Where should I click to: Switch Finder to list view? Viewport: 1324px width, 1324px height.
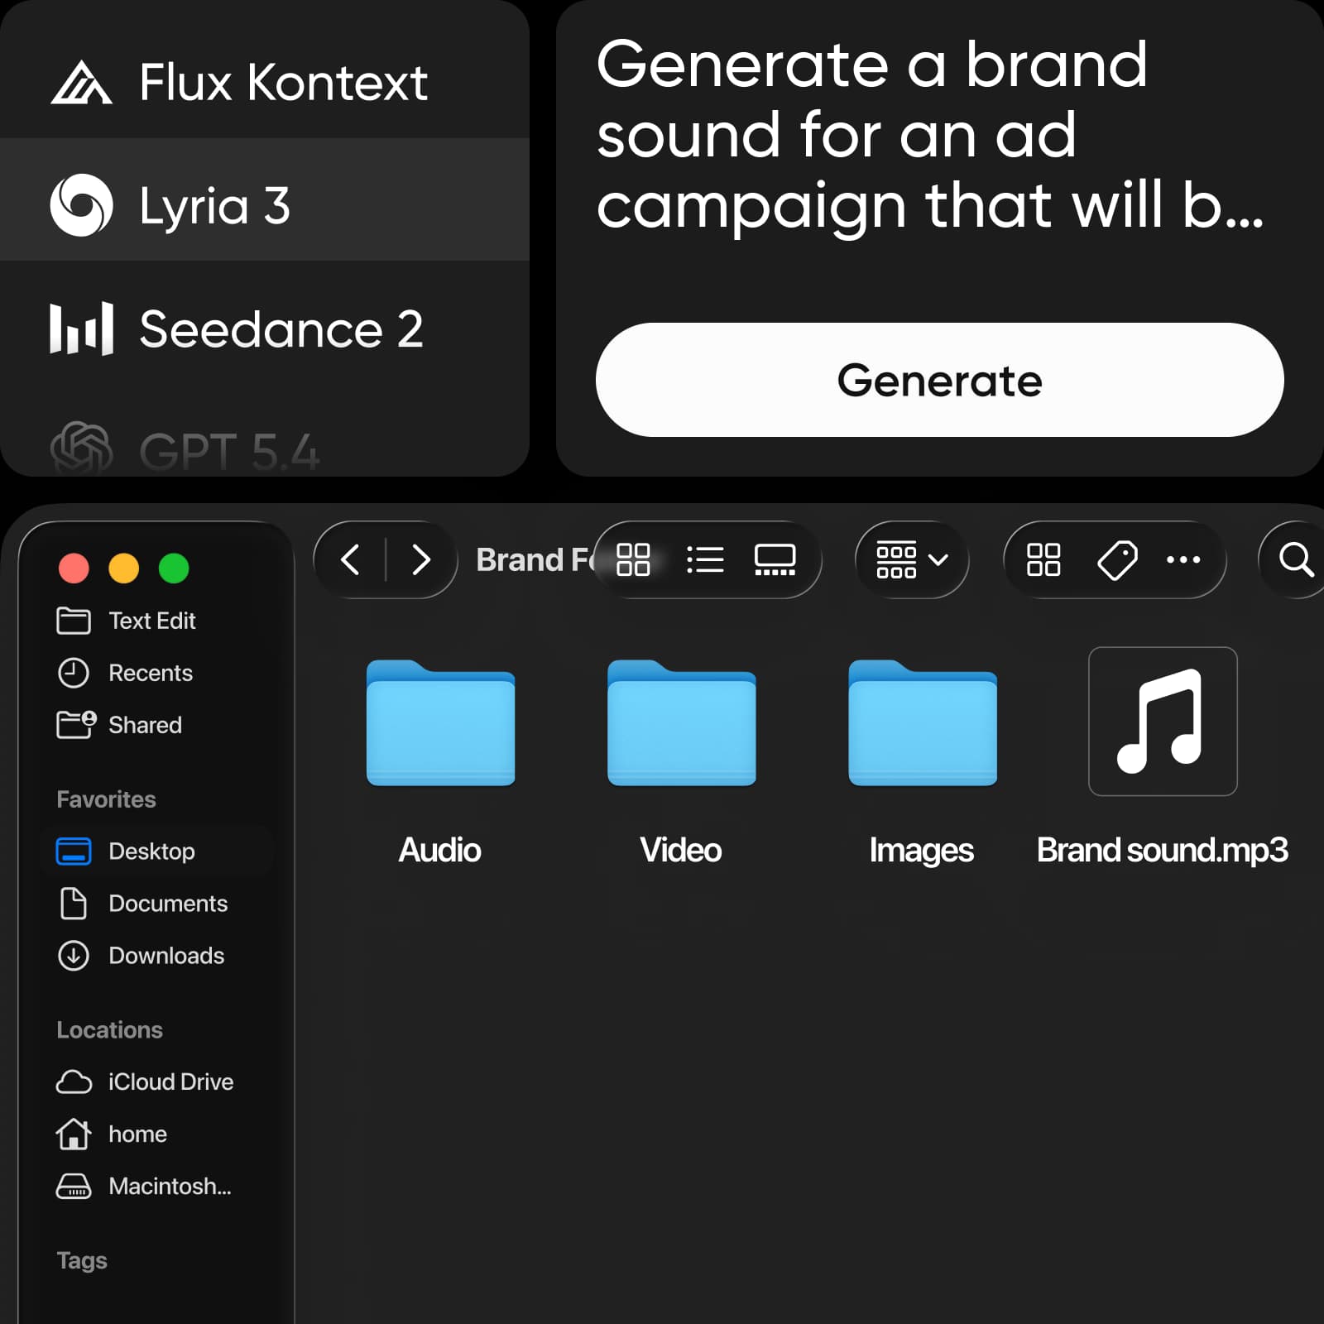tap(705, 560)
